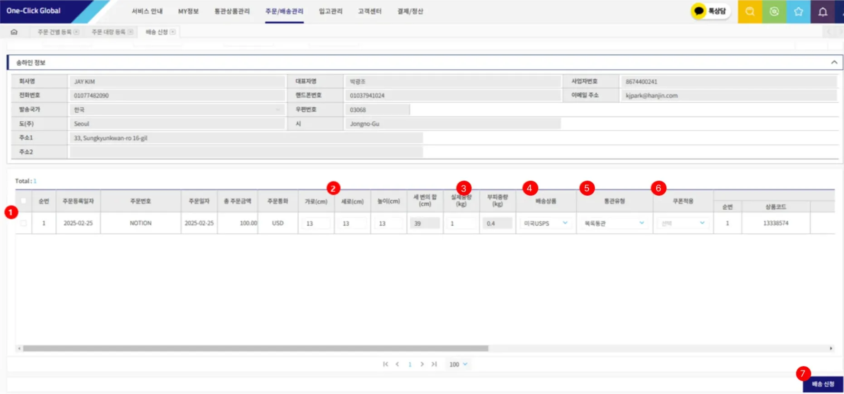Click the green settings gear icon
Viewport: 844px width, 394px height.
pyautogui.click(x=774, y=12)
